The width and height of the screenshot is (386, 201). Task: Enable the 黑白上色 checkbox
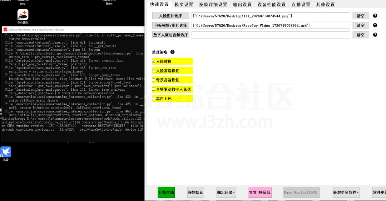pyautogui.click(x=154, y=99)
